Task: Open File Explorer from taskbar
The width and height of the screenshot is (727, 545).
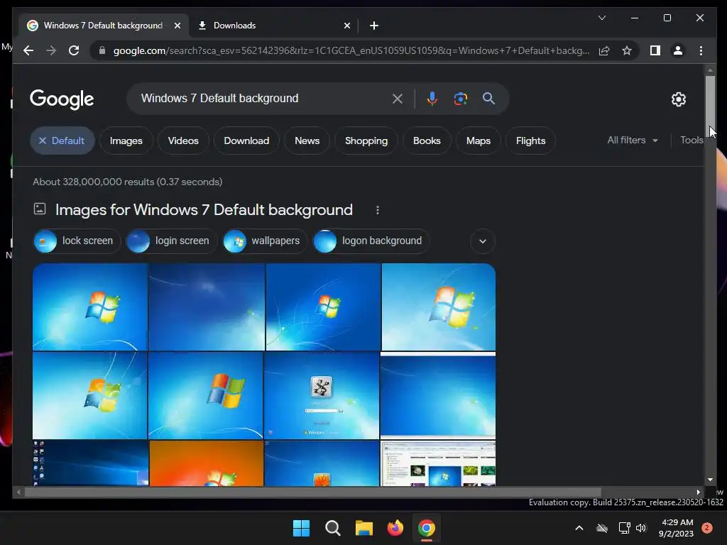Action: [364, 528]
